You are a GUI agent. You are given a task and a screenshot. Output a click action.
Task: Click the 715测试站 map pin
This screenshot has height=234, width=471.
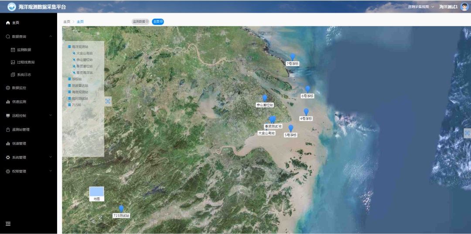coord(121,209)
